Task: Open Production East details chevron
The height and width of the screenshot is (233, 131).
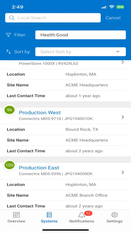Action: [123, 172]
